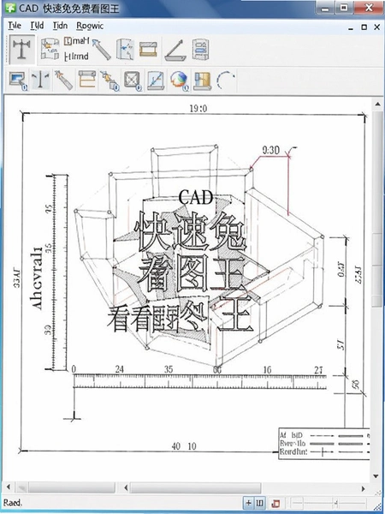This screenshot has width=385, height=514.
Task: Toggle the plus button in status bar
Action: (x=248, y=503)
